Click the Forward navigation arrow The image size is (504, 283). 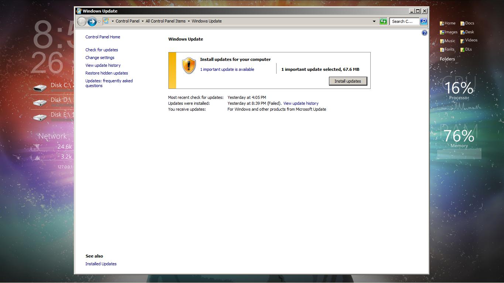click(92, 21)
